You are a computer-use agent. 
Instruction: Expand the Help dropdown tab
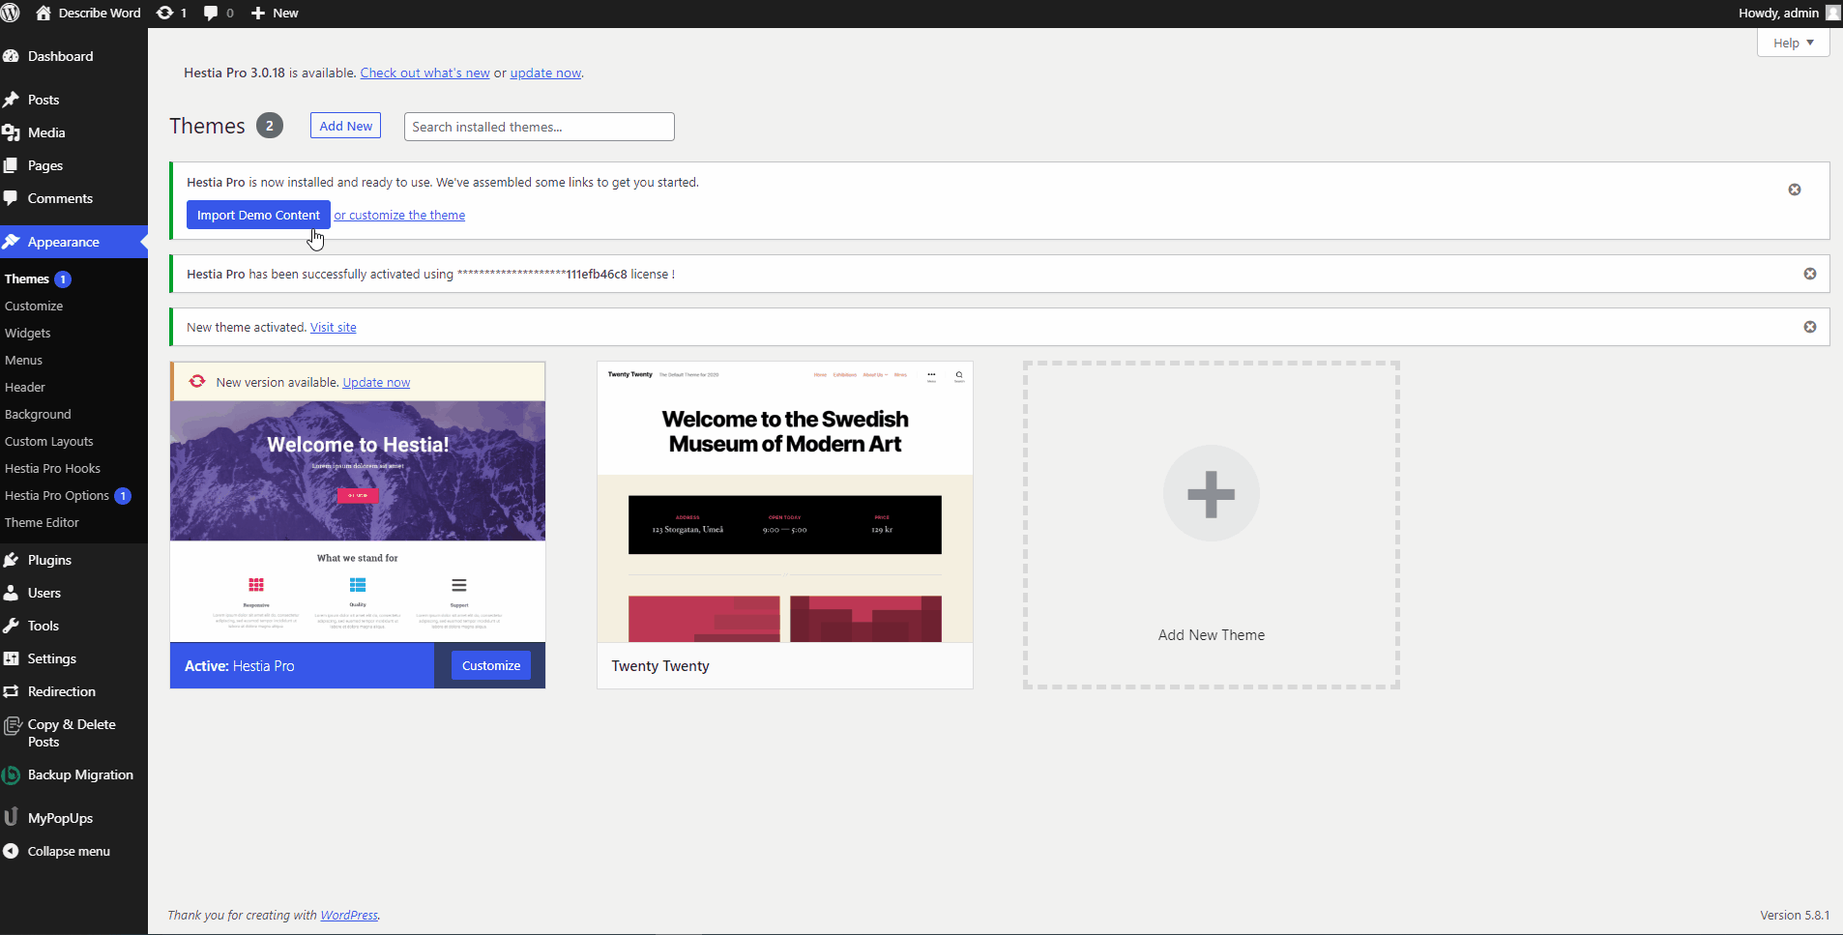(1793, 43)
